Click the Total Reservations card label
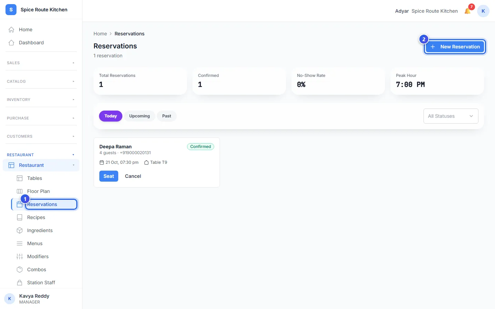 pyautogui.click(x=117, y=76)
